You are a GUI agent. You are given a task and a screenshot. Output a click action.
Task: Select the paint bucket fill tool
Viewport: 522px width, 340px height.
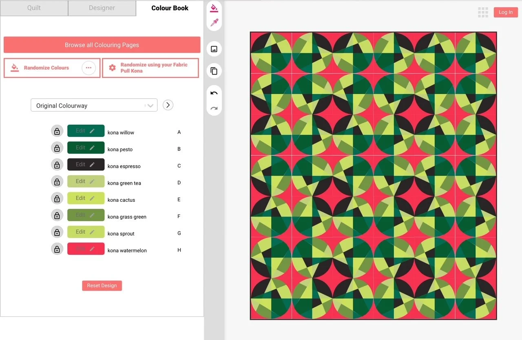(x=214, y=8)
